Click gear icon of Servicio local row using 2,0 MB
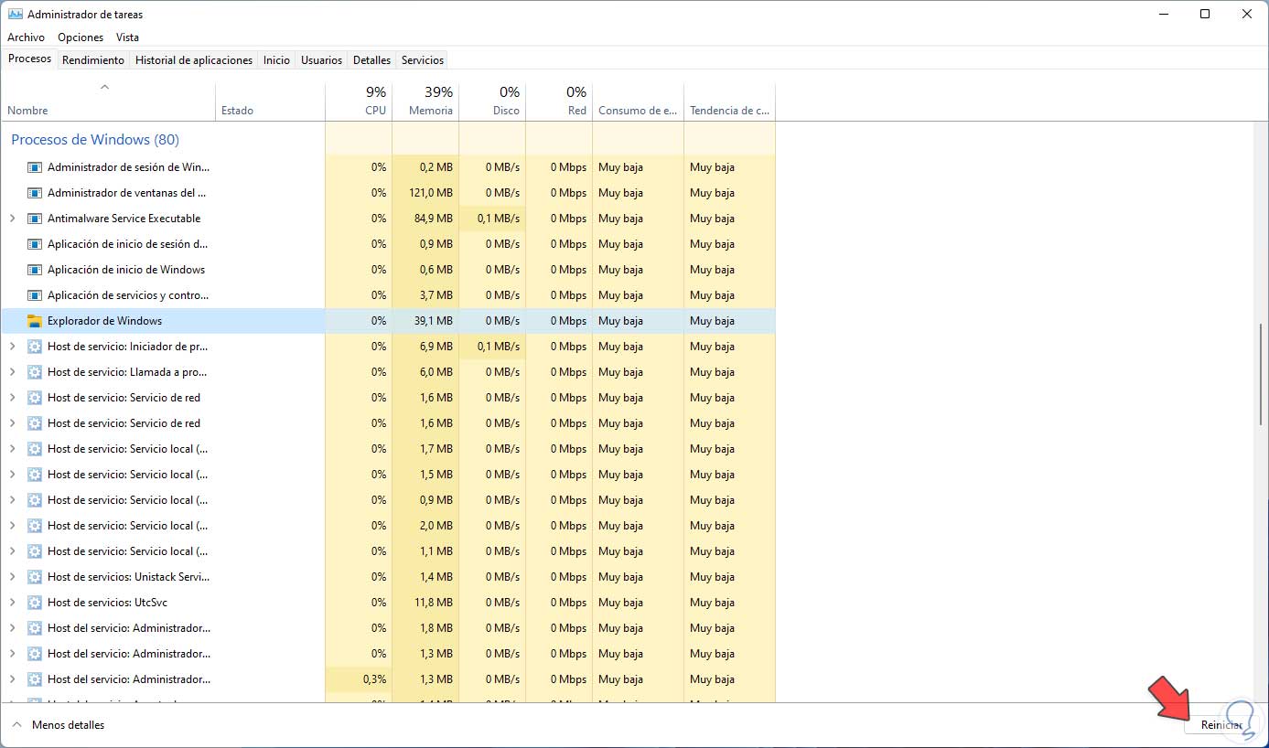1269x748 pixels. click(x=35, y=526)
